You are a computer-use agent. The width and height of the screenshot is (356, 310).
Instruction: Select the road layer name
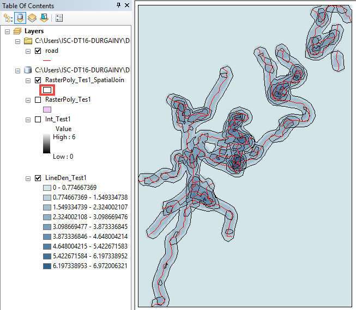click(52, 51)
